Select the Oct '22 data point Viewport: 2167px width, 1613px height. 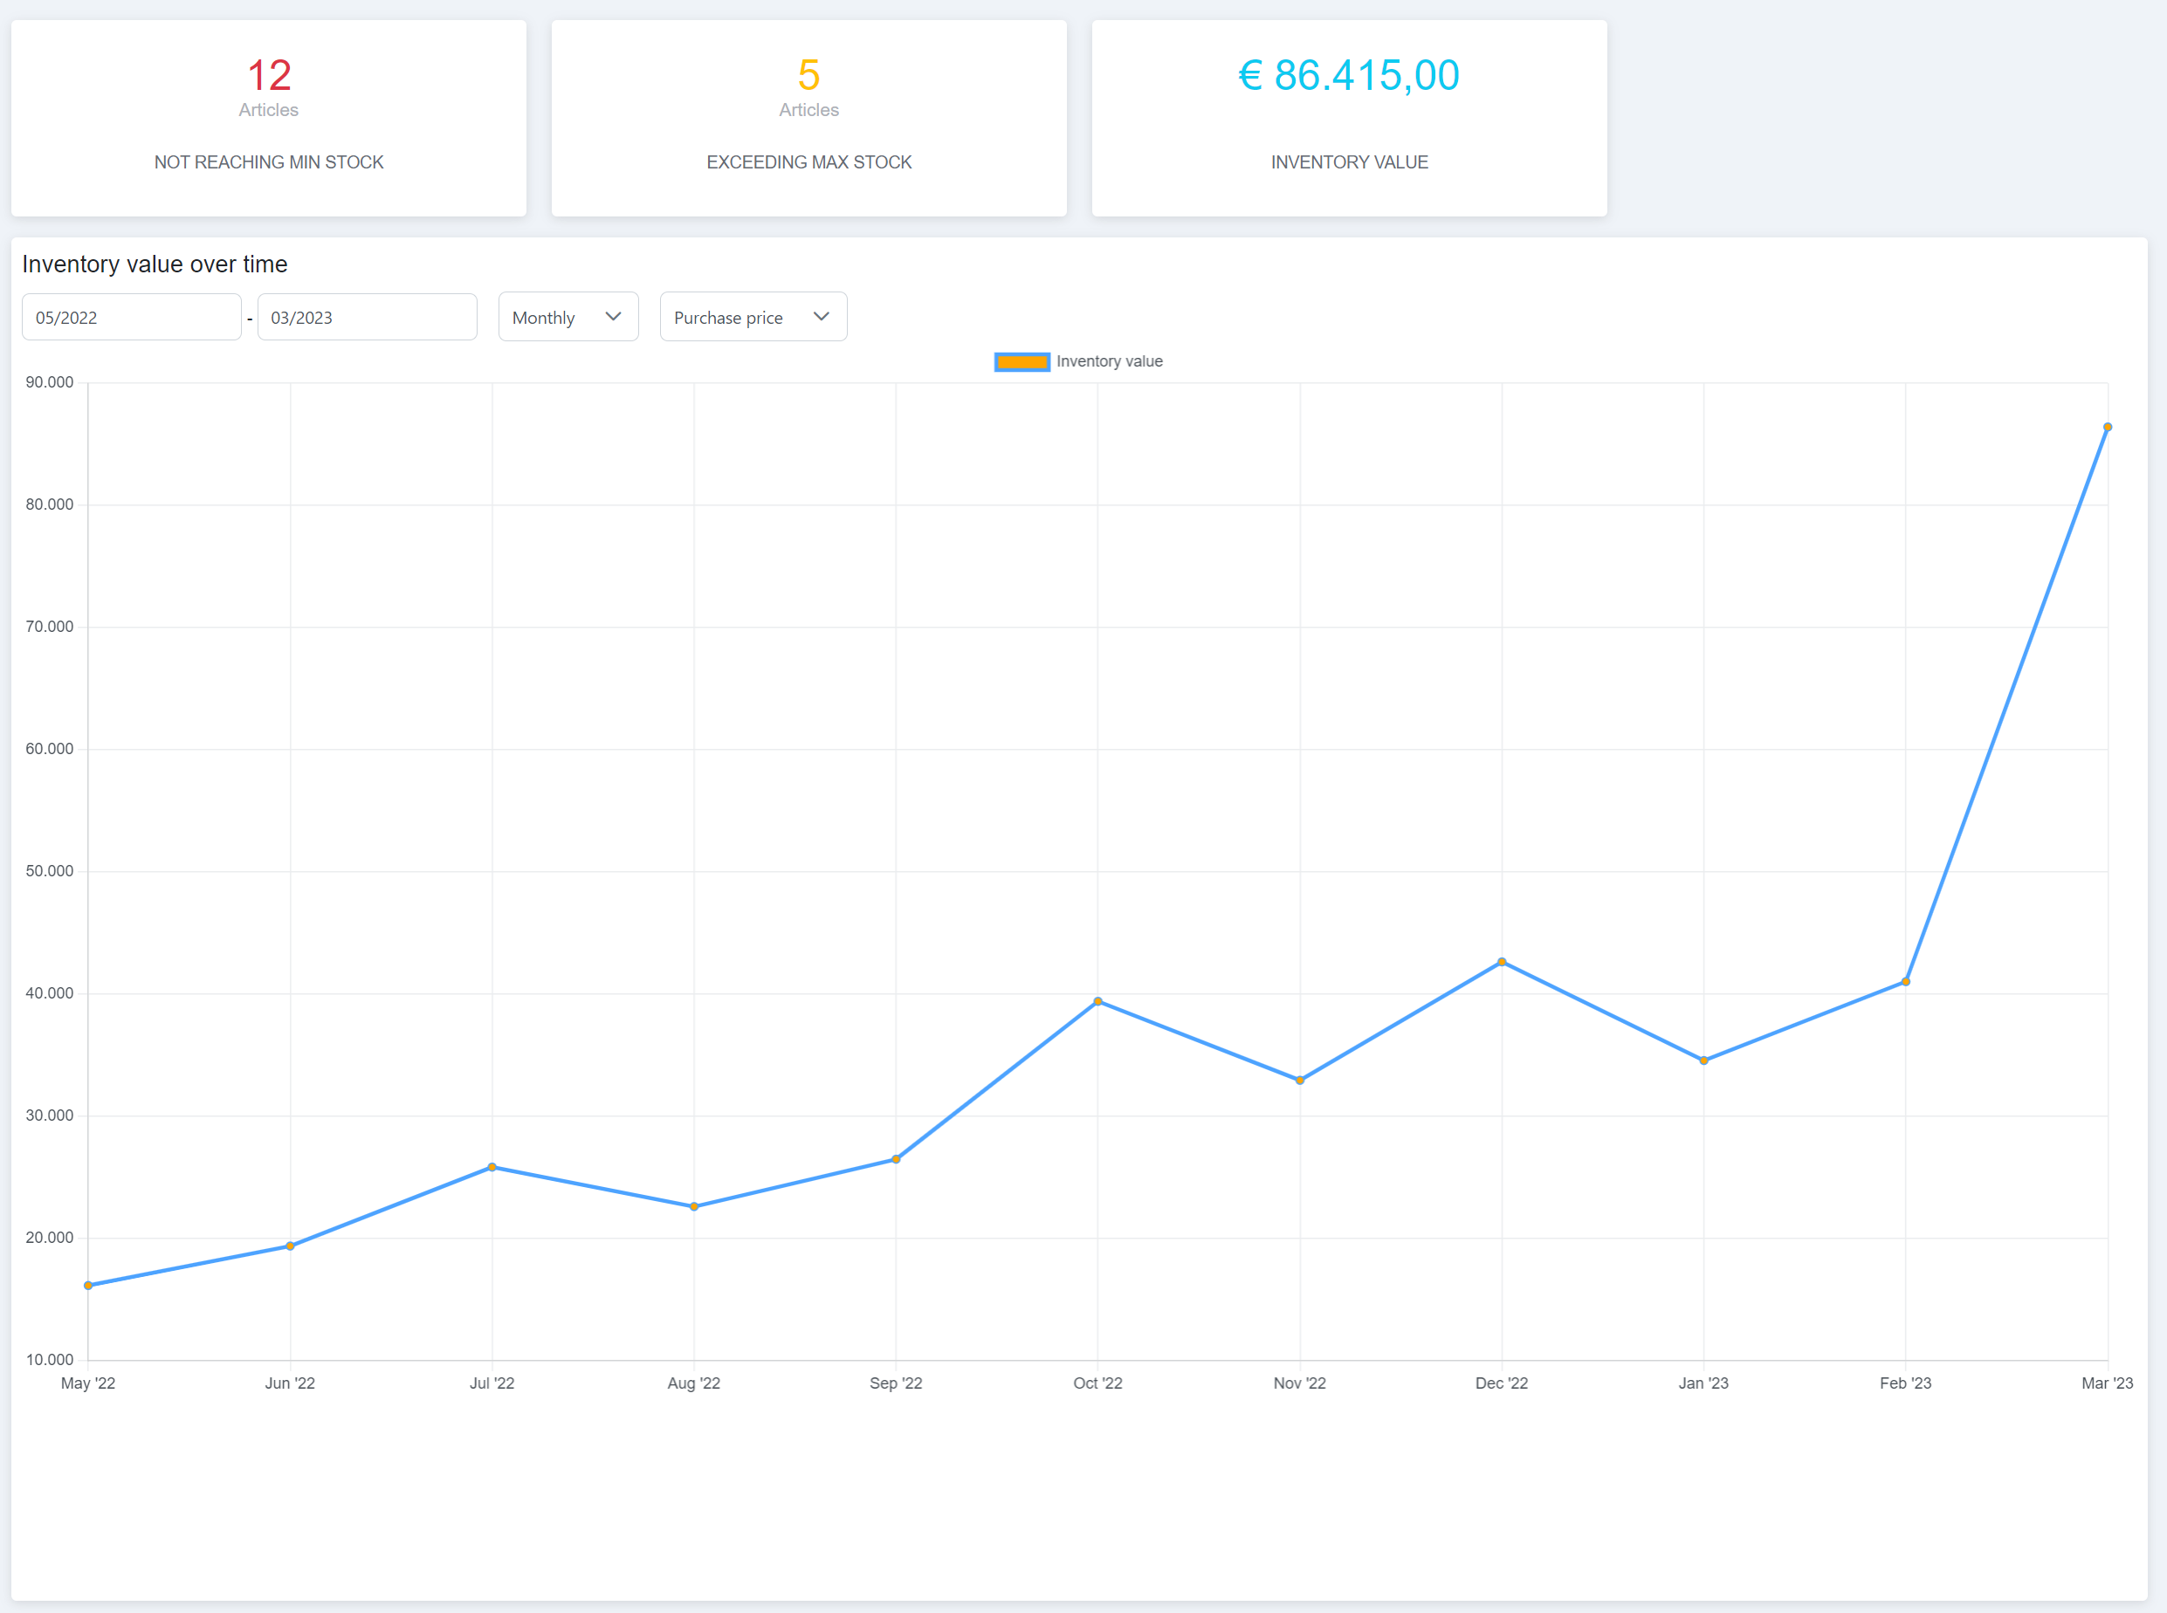1097,1002
